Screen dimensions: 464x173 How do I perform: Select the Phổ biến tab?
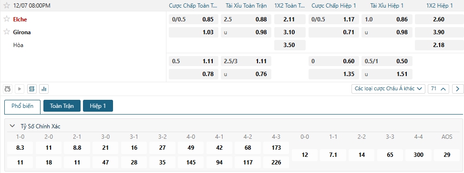(x=22, y=106)
